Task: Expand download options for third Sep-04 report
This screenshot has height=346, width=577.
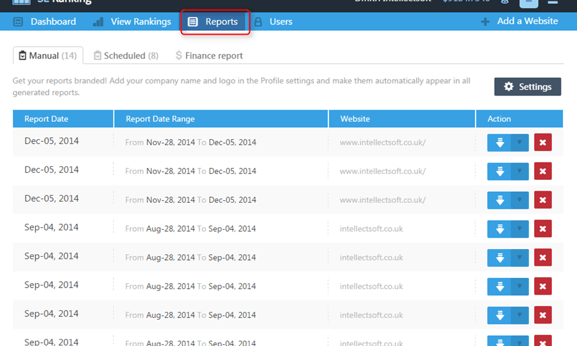Action: tap(519, 286)
